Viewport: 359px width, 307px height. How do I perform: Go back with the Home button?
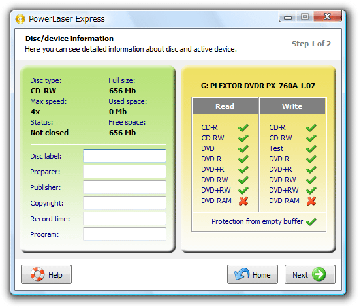pos(253,274)
